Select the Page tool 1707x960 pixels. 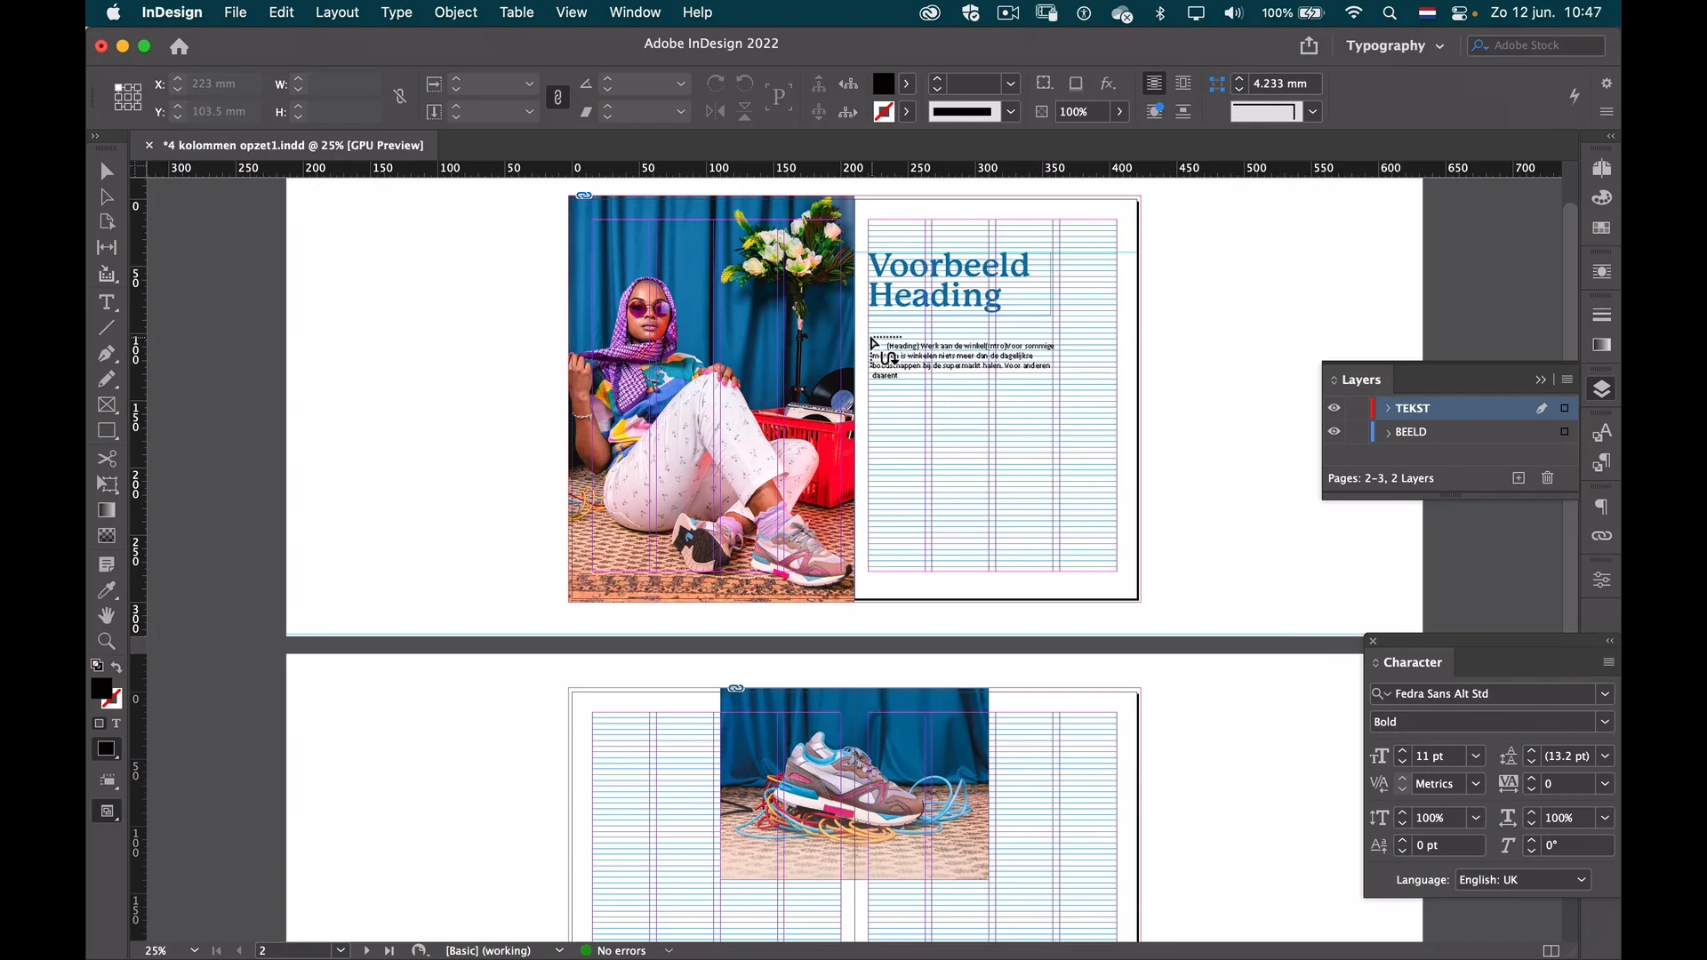click(107, 222)
